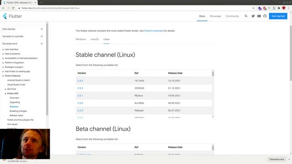Expand the Samples & tutorials section
This screenshot has height=164, width=292.
[x=22, y=36]
